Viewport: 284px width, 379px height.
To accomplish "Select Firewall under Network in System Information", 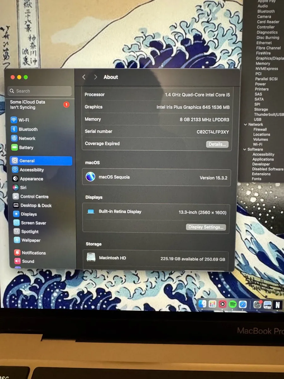I will point(260,129).
